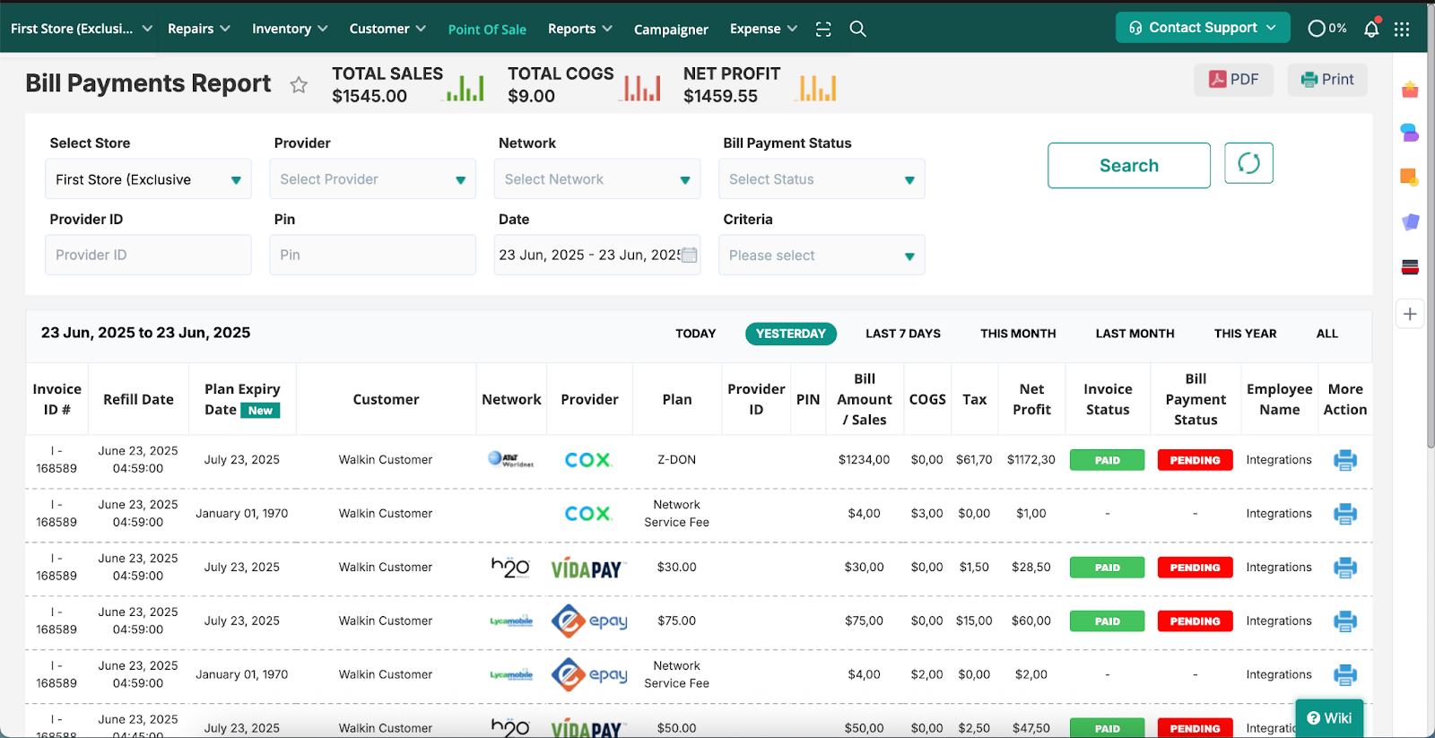This screenshot has width=1435, height=738.
Task: Open the Criteria Please select dropdown
Action: (822, 256)
